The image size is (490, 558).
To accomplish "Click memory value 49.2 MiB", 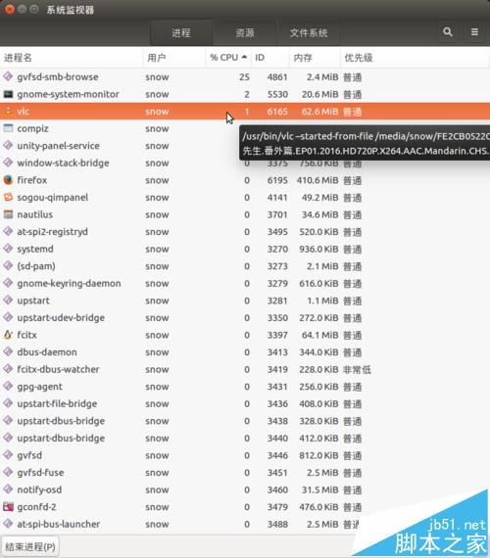I will click(319, 198).
